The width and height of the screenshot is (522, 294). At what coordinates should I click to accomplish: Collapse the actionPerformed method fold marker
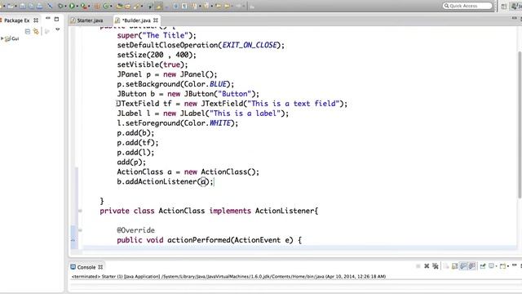click(80, 230)
